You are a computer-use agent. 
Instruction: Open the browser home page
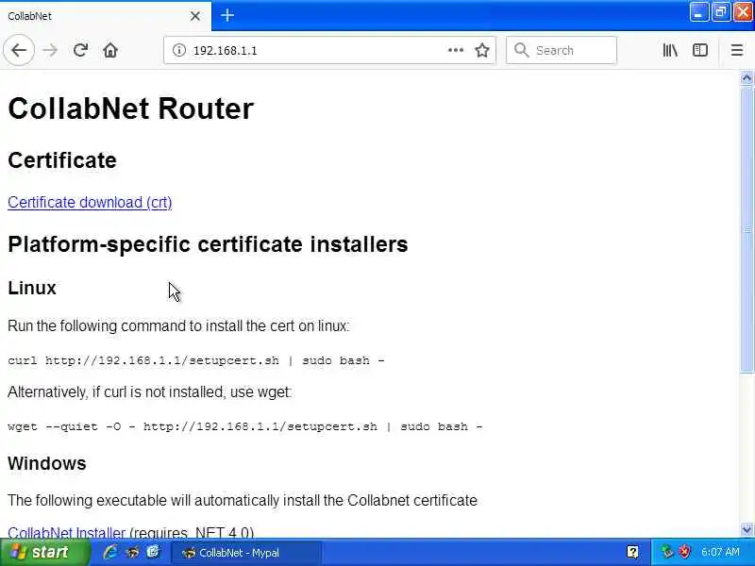(110, 50)
